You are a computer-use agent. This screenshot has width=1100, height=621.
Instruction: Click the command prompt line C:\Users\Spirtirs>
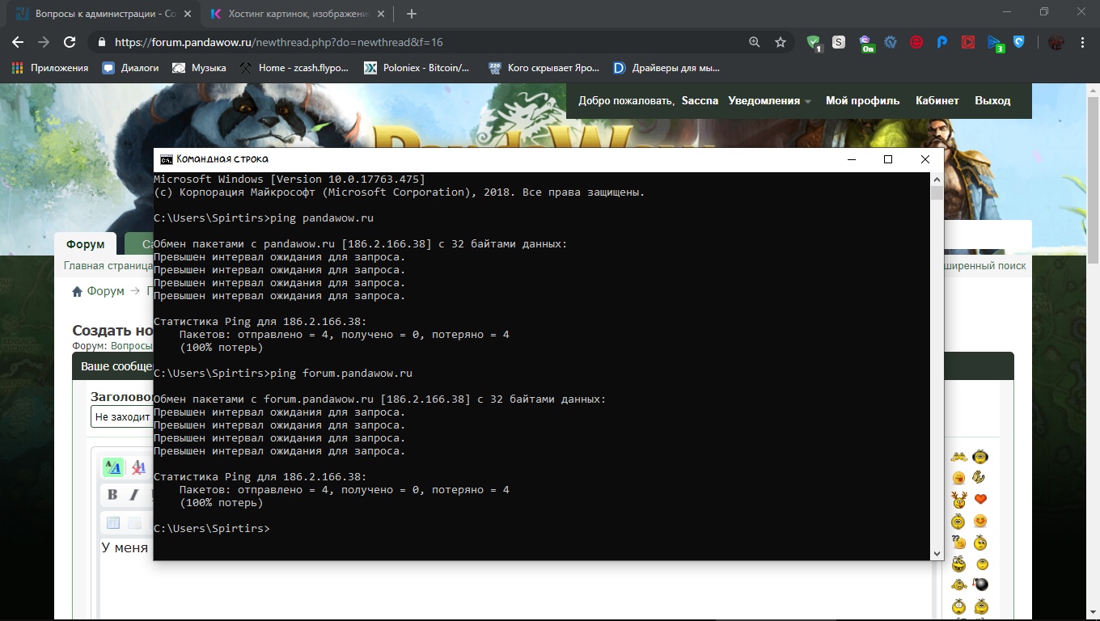(x=212, y=529)
